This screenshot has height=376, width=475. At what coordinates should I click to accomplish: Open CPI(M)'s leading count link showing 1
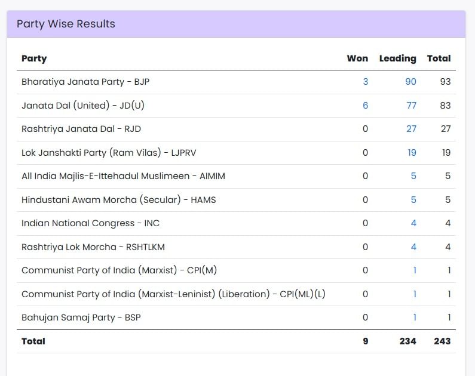[415, 270]
